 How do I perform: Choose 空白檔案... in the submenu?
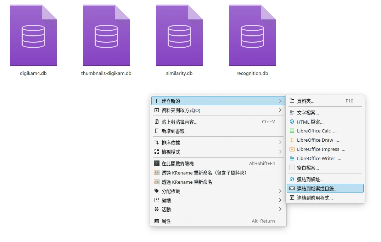325,167
